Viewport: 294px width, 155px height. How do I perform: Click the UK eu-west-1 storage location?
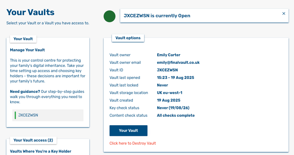pos(170,93)
